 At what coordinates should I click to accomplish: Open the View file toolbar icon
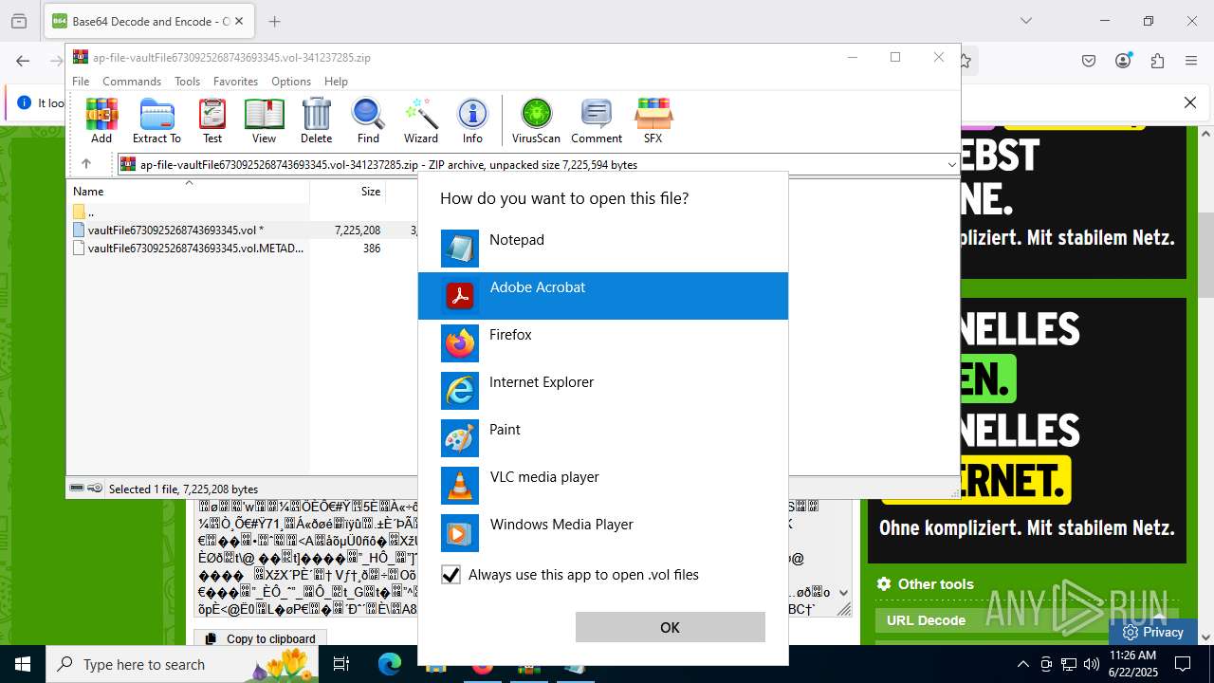coord(264,120)
